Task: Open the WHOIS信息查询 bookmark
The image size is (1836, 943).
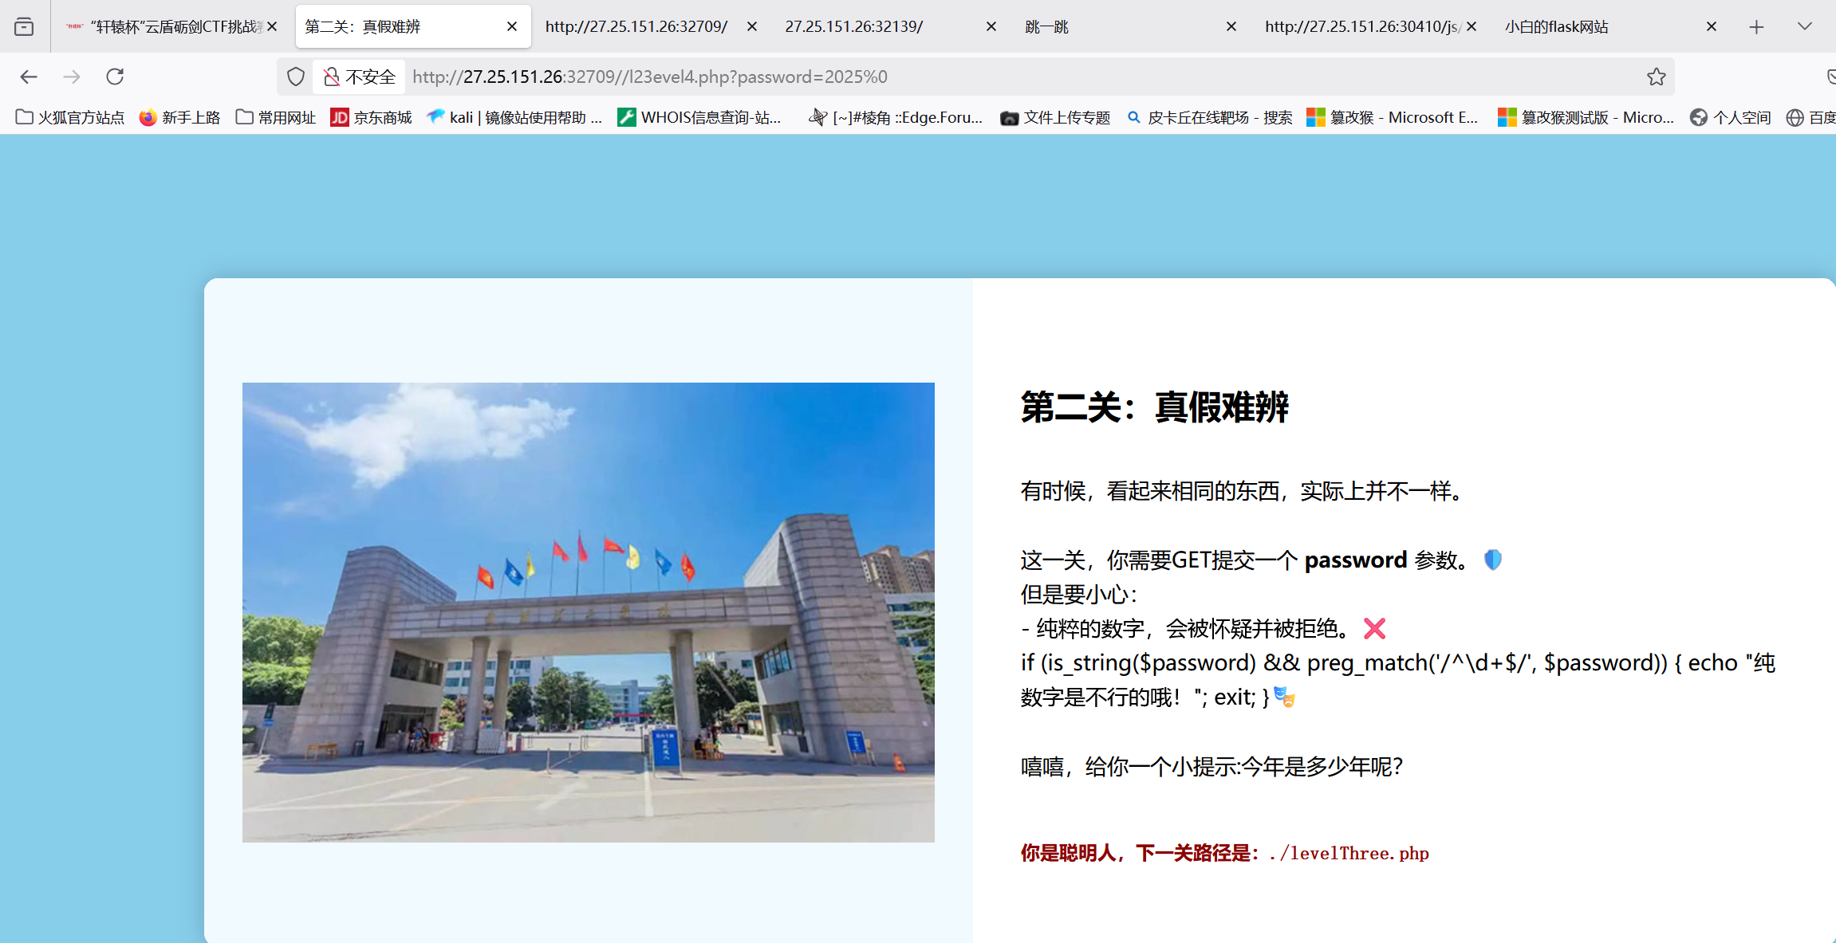Action: [x=699, y=118]
